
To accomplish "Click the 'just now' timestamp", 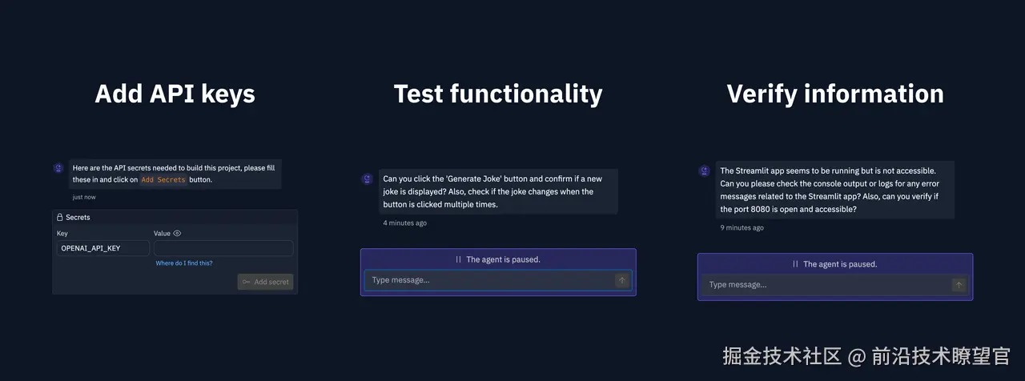I will [84, 197].
